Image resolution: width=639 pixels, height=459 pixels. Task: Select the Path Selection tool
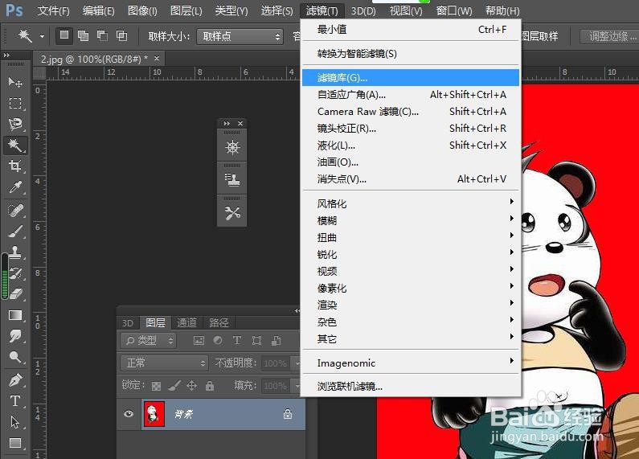click(15, 422)
